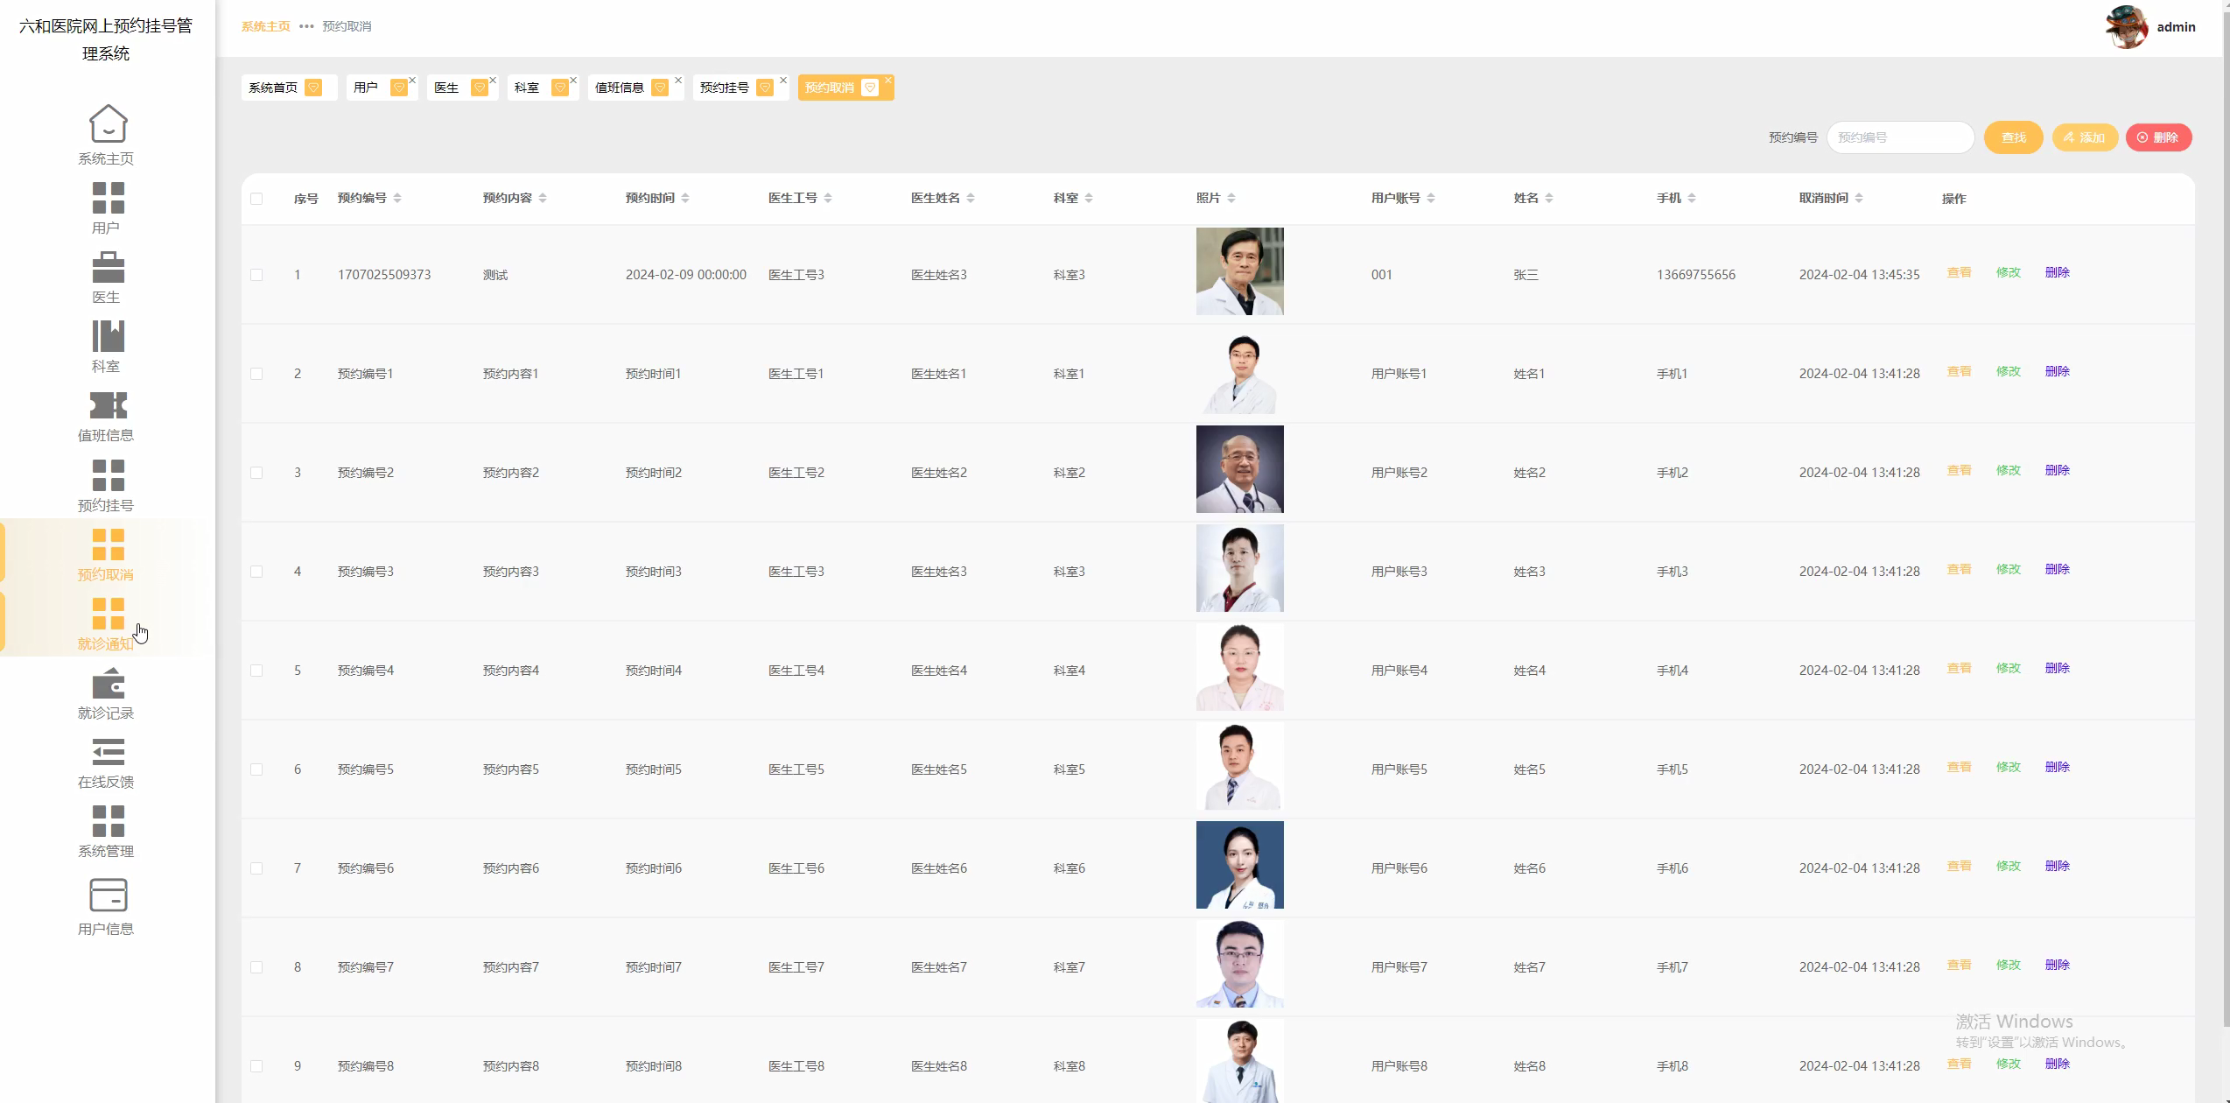
Task: Sort by 预约编号 column arrows
Action: tap(397, 199)
